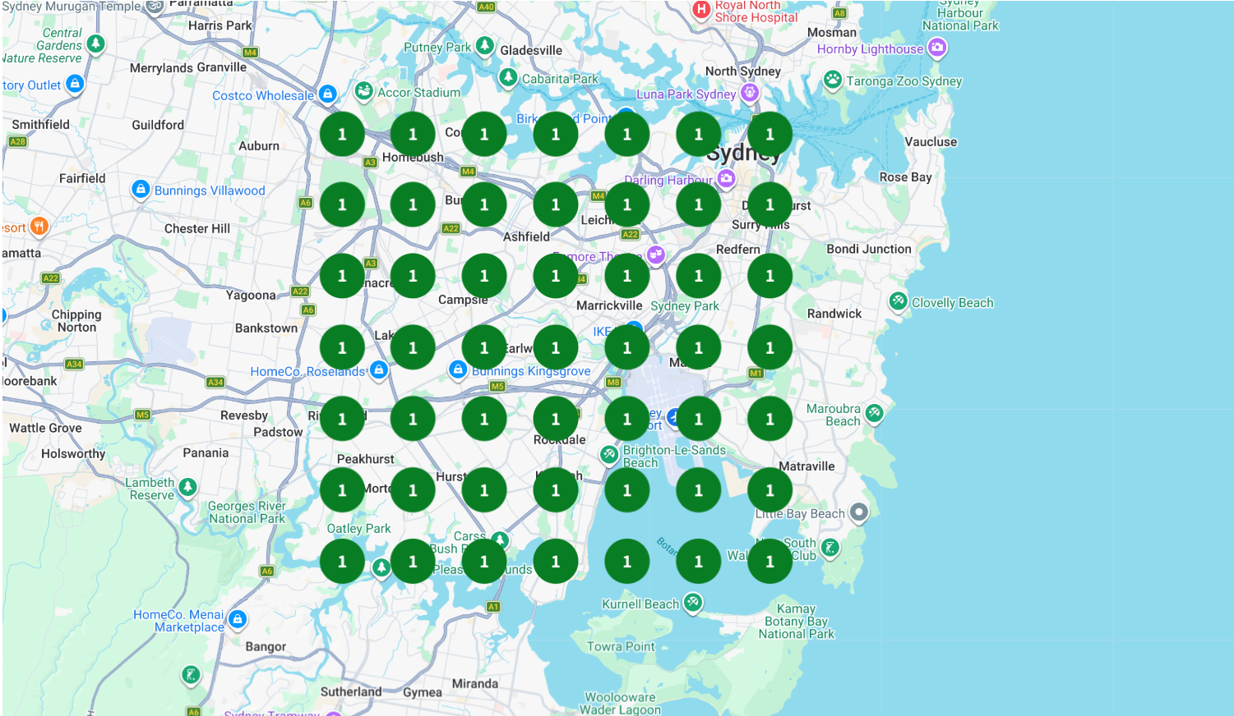Screen dimensions: 1234x716
Task: Click the Bondi Junction suburb label
Action: [869, 249]
